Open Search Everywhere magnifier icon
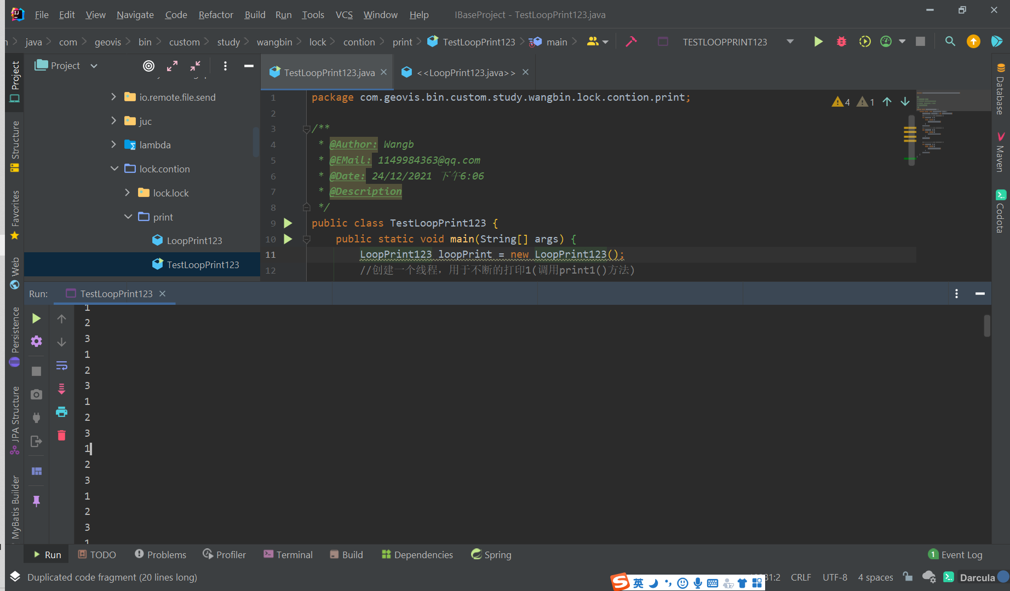Screen dimensions: 1010x591 tap(950, 42)
